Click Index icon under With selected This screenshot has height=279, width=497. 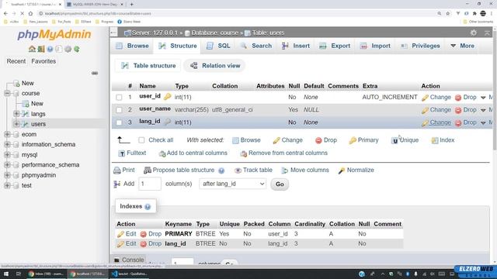tap(435, 140)
